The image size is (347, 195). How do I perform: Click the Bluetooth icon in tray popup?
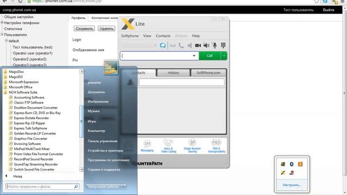(x=292, y=164)
